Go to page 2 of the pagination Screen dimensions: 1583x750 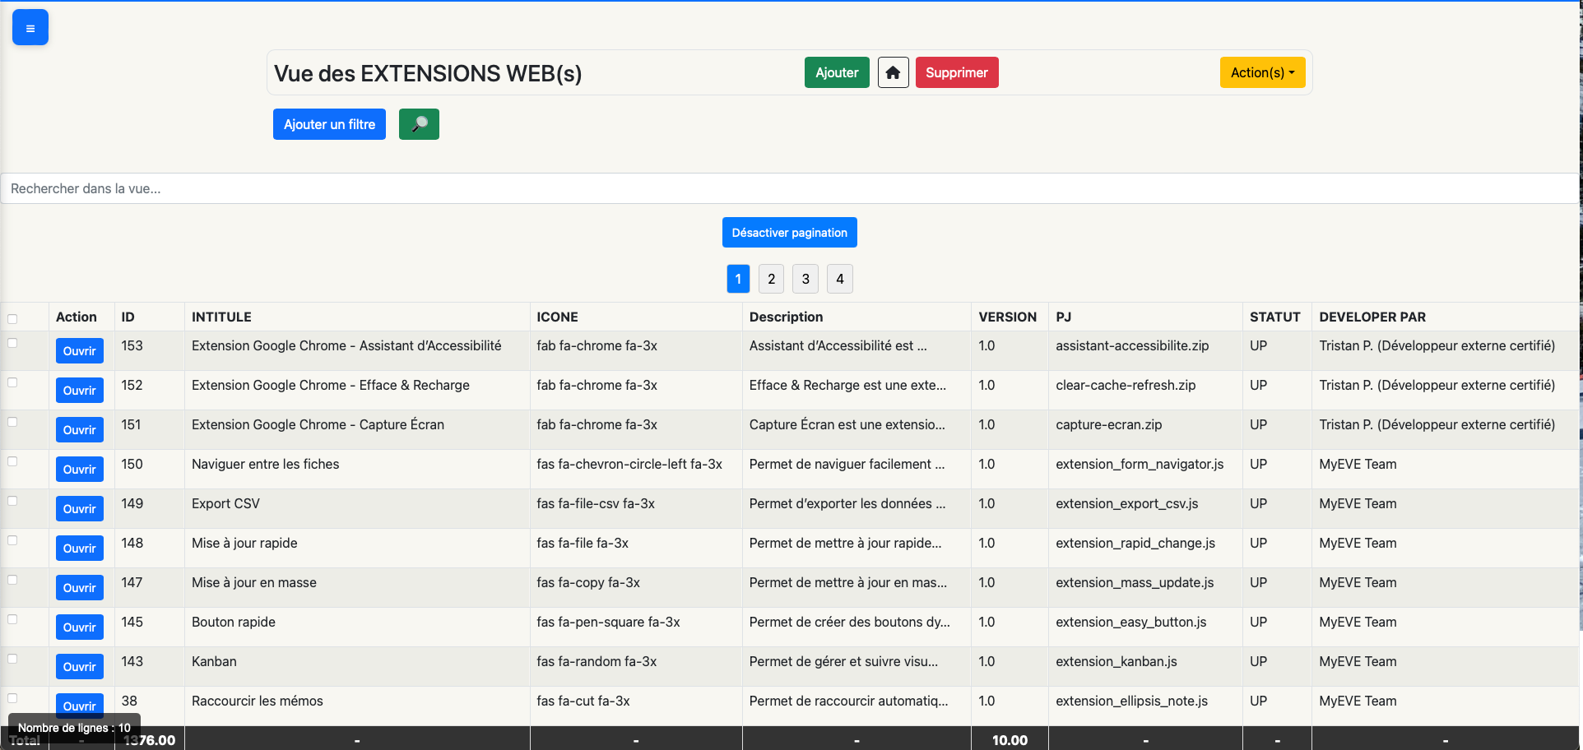771,279
